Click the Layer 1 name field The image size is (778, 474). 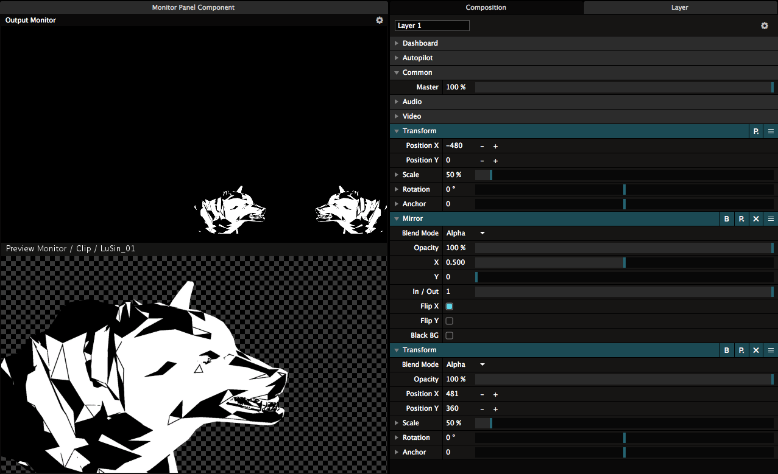point(432,26)
